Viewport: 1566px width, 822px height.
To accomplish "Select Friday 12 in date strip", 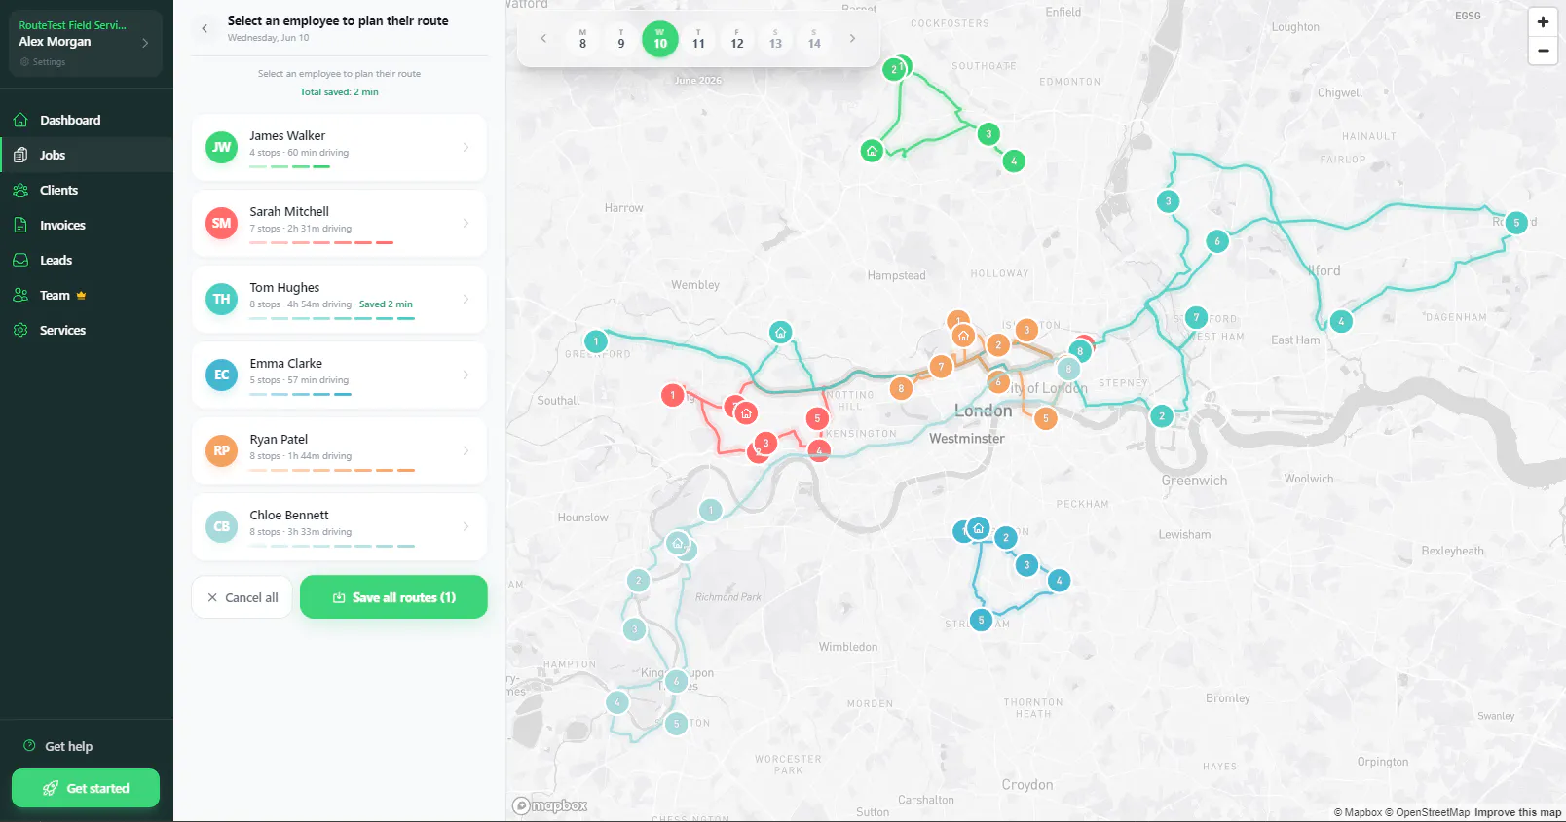I will click(x=737, y=39).
